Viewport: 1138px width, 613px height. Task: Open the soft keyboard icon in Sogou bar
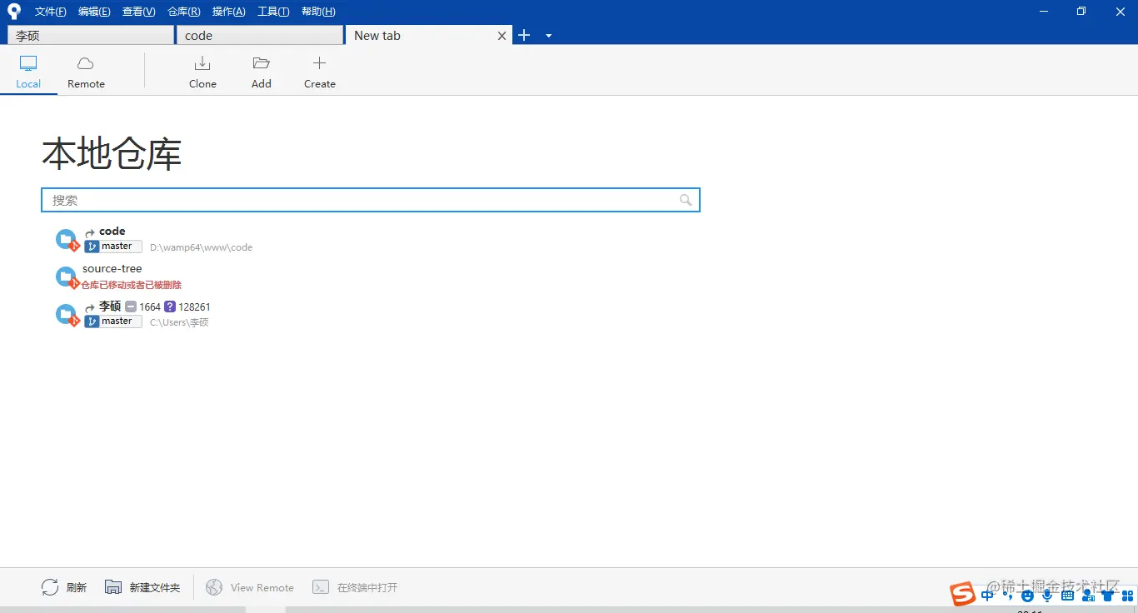(1067, 596)
